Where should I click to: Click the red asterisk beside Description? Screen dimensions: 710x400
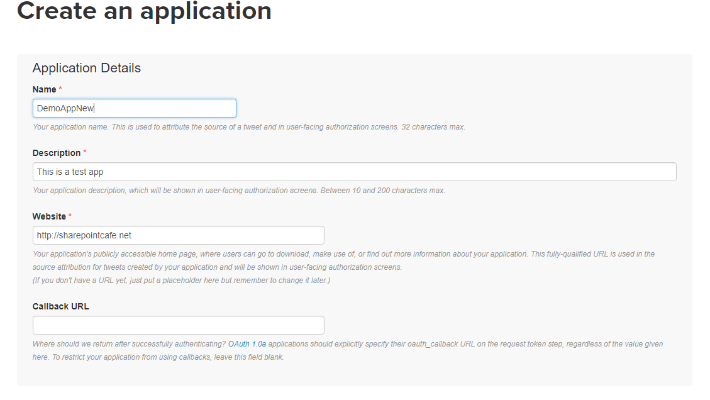click(85, 153)
